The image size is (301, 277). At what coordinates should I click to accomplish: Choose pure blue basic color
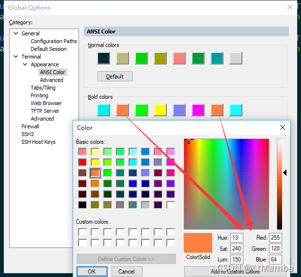[x=133, y=184]
